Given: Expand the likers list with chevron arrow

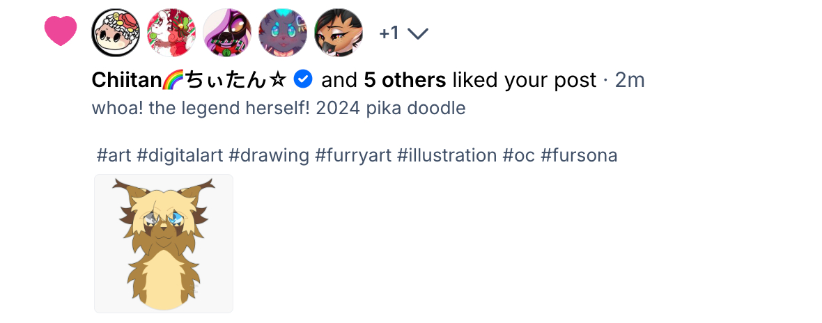Looking at the screenshot, I should point(417,33).
